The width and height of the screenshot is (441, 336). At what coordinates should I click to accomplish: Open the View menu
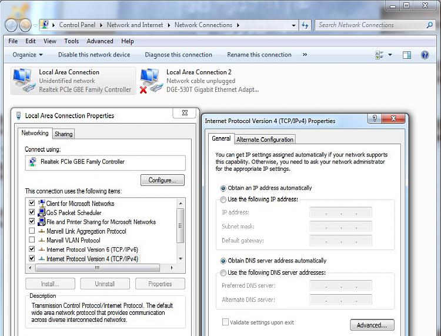[x=50, y=41]
